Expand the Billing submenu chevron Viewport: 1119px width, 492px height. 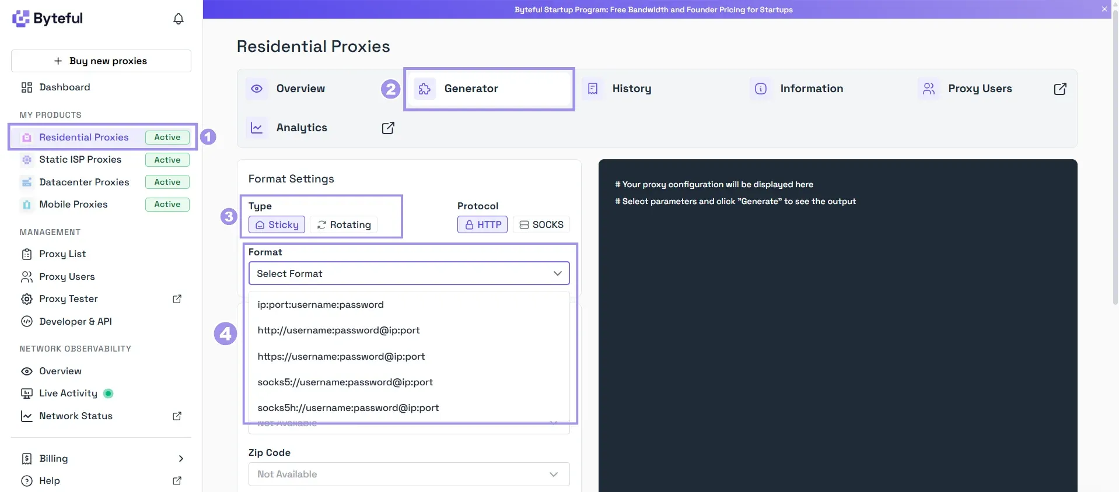(181, 459)
